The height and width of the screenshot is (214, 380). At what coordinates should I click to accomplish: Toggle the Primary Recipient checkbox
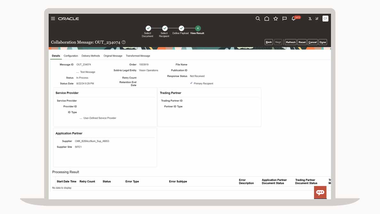point(191,83)
